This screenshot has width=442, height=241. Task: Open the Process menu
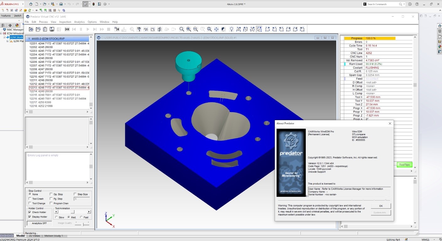43,22
